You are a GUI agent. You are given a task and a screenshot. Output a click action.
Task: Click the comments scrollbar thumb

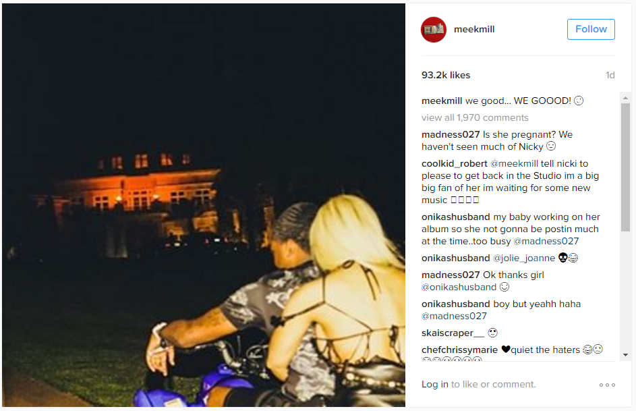(625, 167)
